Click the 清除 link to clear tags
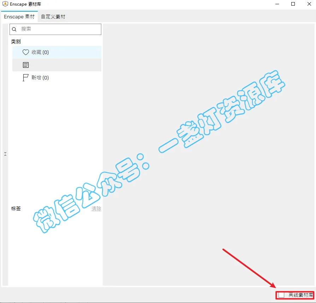This screenshot has height=303, width=316. tap(96, 209)
